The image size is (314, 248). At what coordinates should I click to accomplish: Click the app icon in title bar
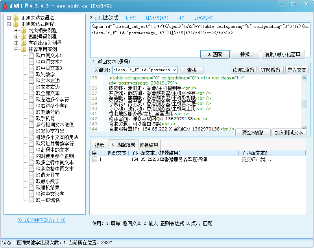[x=5, y=6]
